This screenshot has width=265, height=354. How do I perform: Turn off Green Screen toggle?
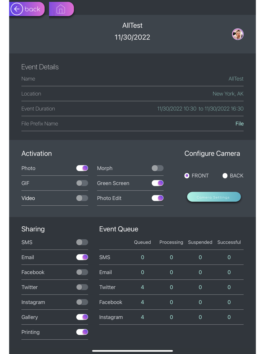click(x=157, y=183)
